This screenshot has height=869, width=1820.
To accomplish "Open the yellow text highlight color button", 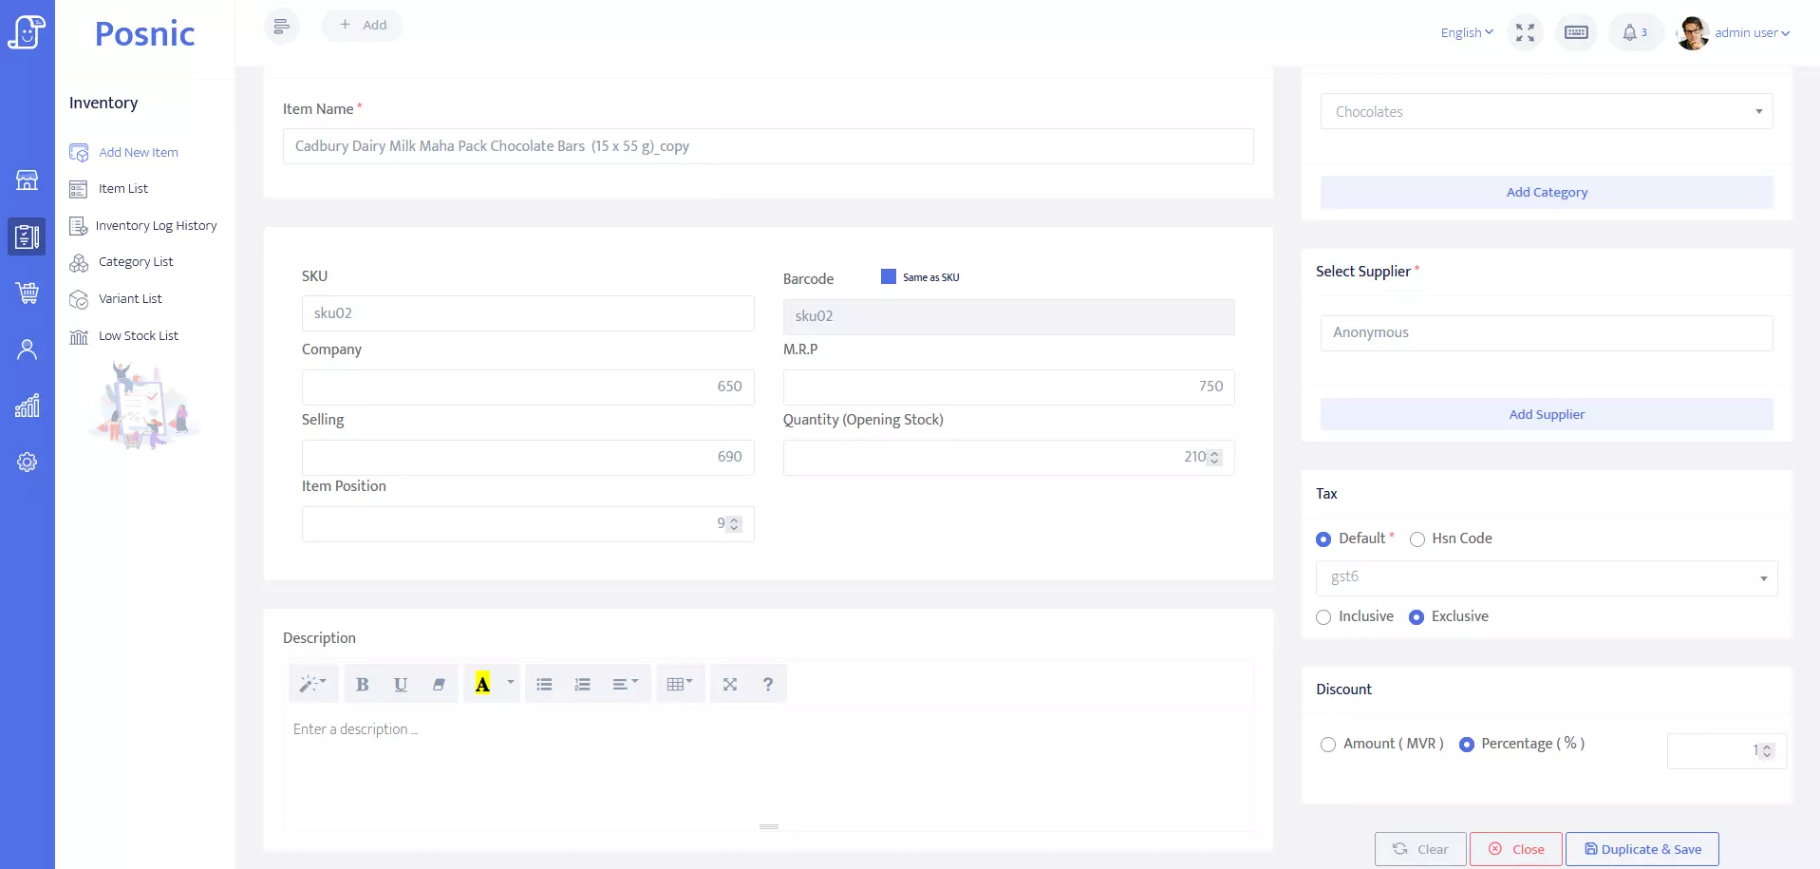I will point(482,685).
